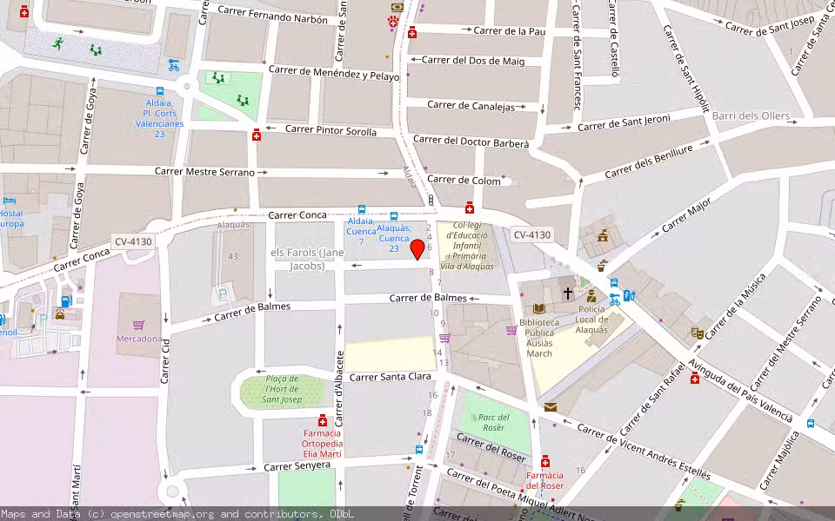The image size is (835, 521).
Task: Select the Farmàcia del Roser pharmacy cross icon
Action: [x=546, y=462]
